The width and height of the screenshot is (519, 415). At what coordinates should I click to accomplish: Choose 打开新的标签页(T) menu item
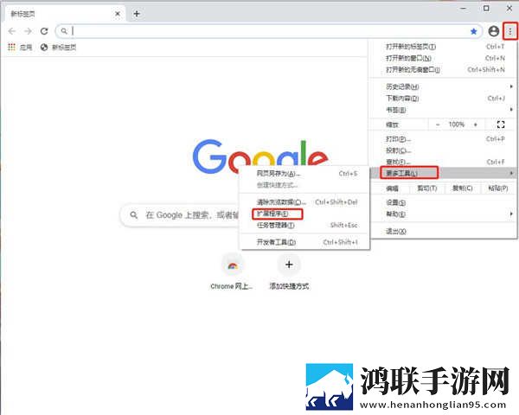[443, 47]
